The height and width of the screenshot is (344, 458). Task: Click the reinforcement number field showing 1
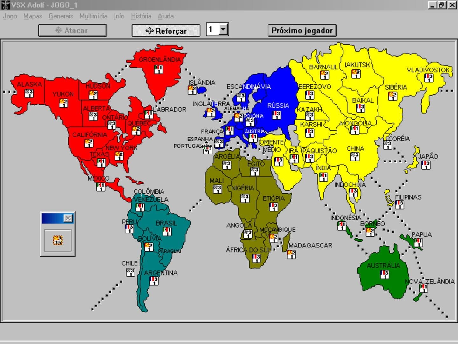213,30
